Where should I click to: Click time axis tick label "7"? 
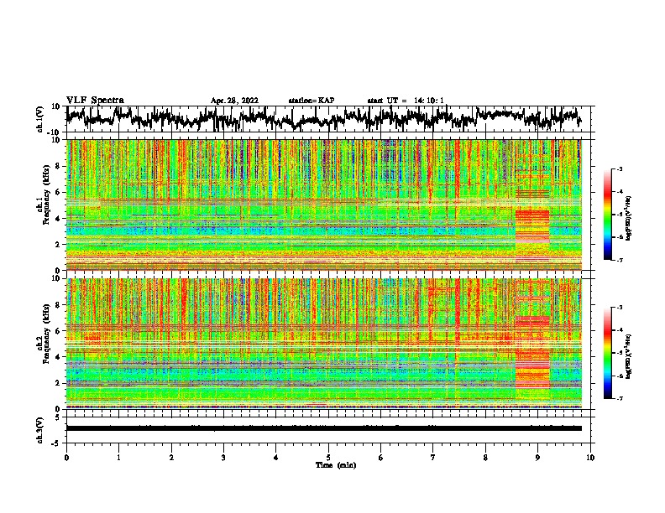[x=433, y=458]
